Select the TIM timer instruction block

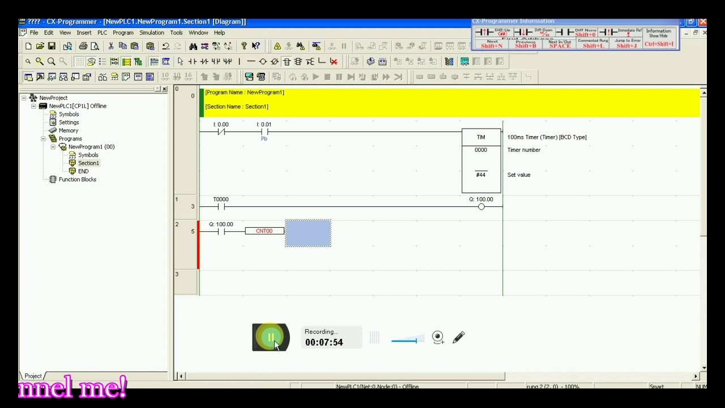pos(481,161)
